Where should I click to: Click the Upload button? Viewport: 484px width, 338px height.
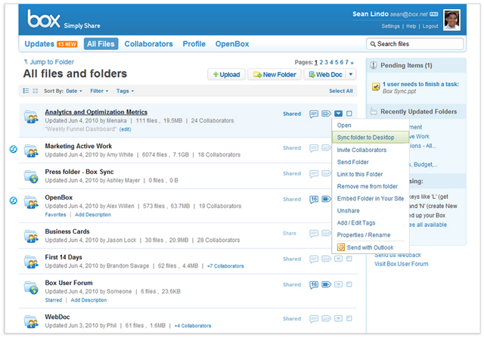pos(227,74)
